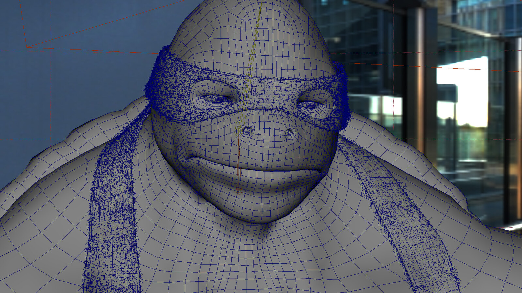This screenshot has width=522, height=293.
Task: Pick the yellow joint at nose bridge
Action: click(238, 132)
